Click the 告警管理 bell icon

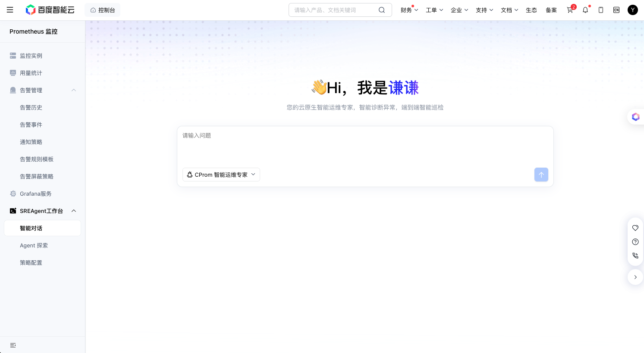[13, 90]
